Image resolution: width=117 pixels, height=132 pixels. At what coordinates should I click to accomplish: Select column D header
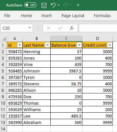pyautogui.click(x=97, y=39)
